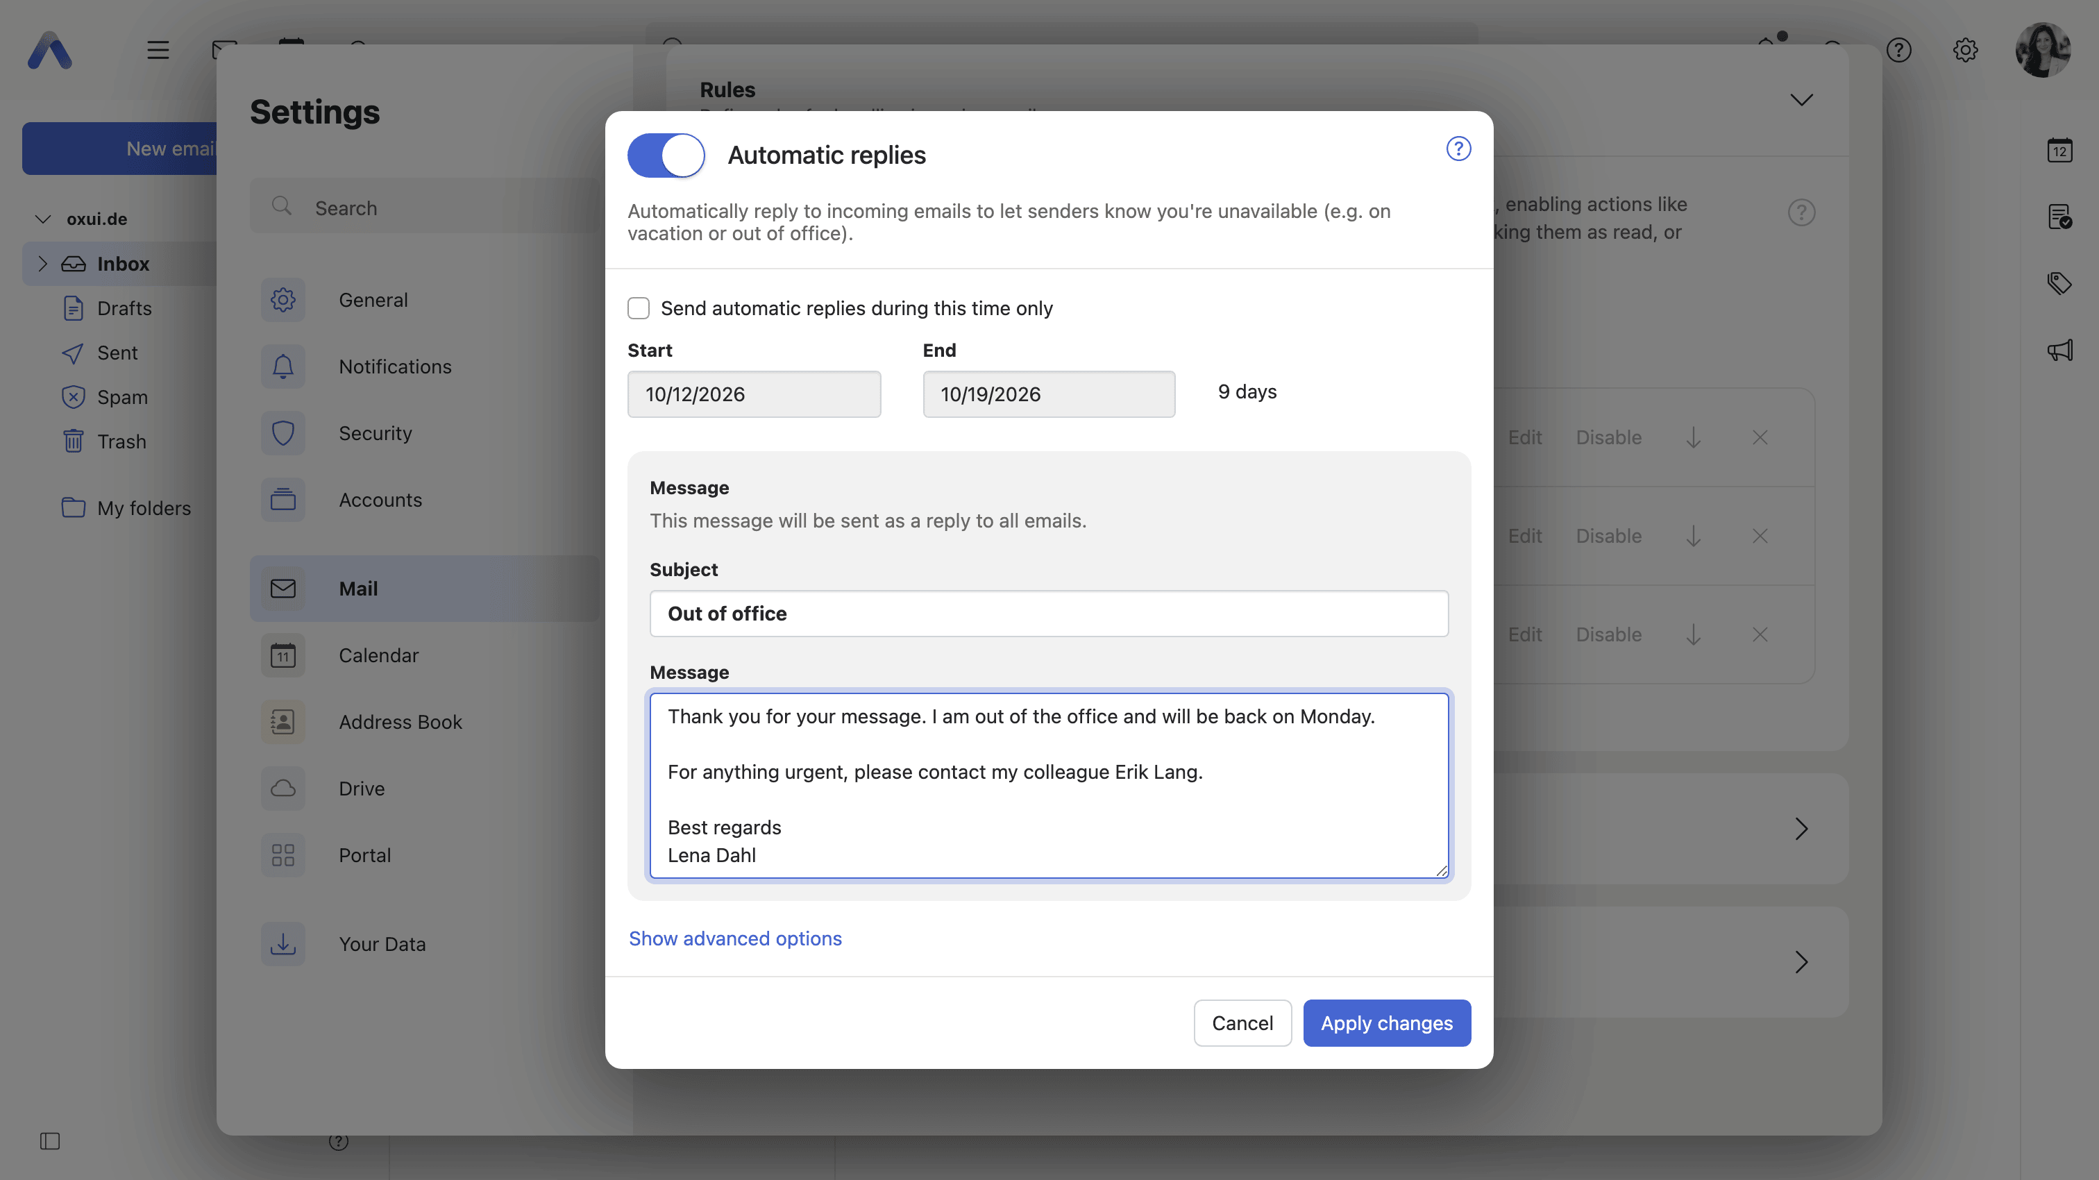2099x1180 pixels.
Task: Select the Mail settings section
Action: point(423,589)
